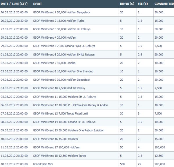Select GSOP Mini Event 1 50,000 Hold'em Deepstack
The image size is (174, 167).
[61, 12]
